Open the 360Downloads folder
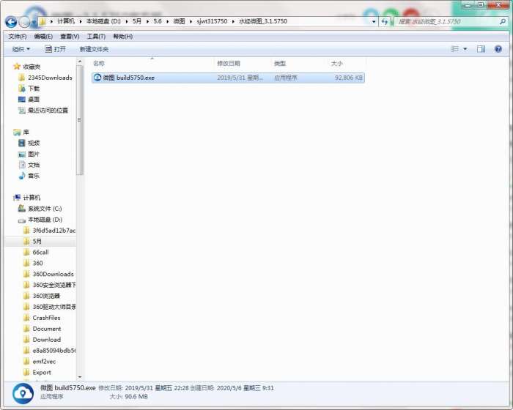 tap(48, 274)
